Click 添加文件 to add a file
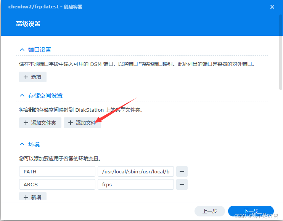Viewport: 283px width, 221px height. click(x=82, y=123)
